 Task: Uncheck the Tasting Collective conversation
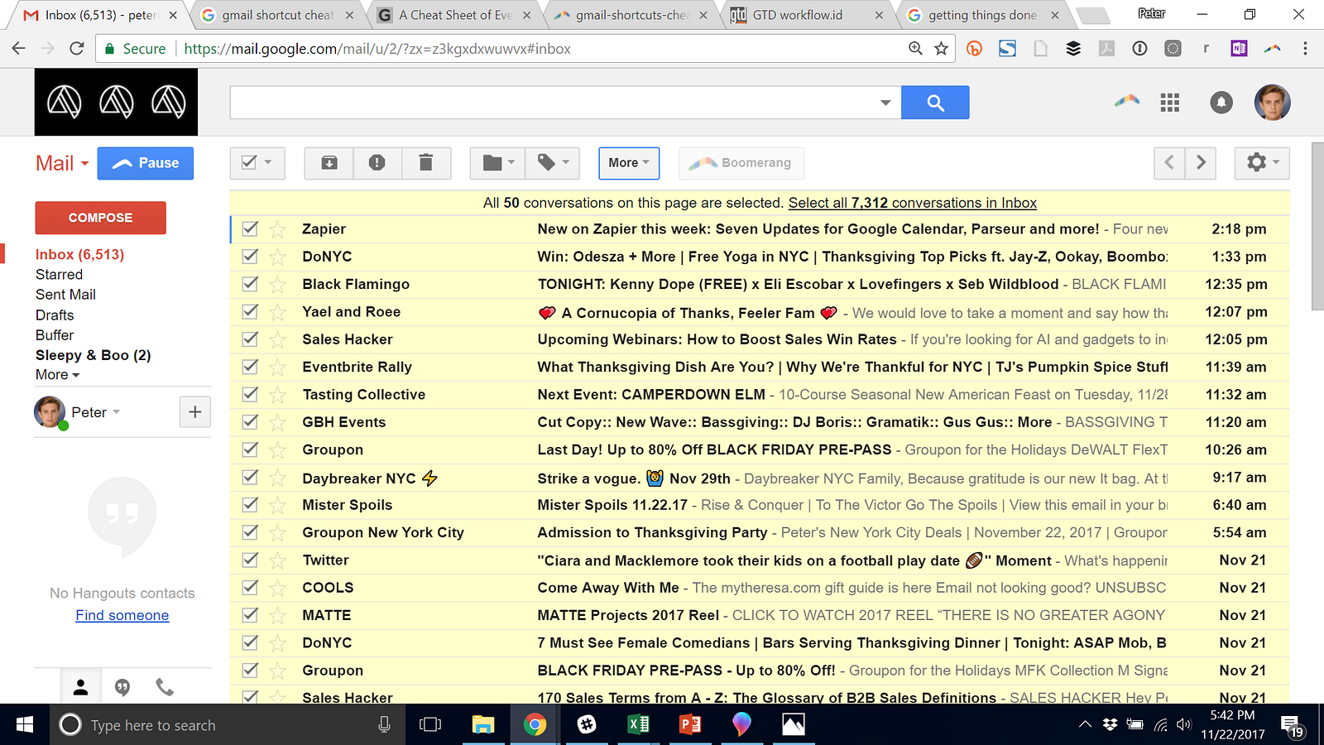coord(250,394)
